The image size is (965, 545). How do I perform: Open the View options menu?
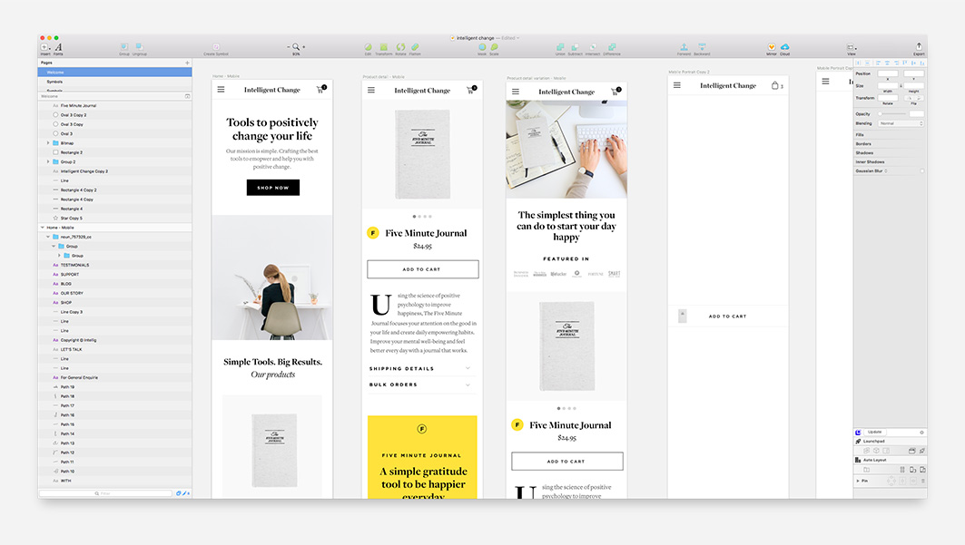tap(852, 47)
